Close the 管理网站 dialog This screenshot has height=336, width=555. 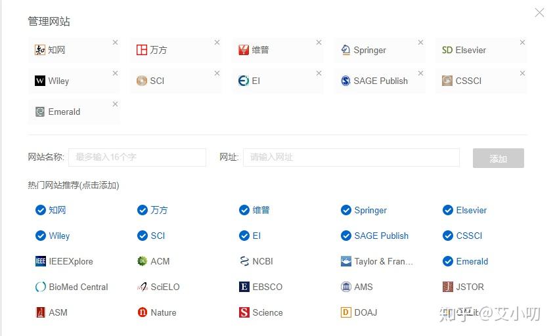coord(539,12)
